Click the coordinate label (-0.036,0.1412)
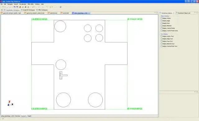This screenshot has width=199, height=121. pos(39,19)
